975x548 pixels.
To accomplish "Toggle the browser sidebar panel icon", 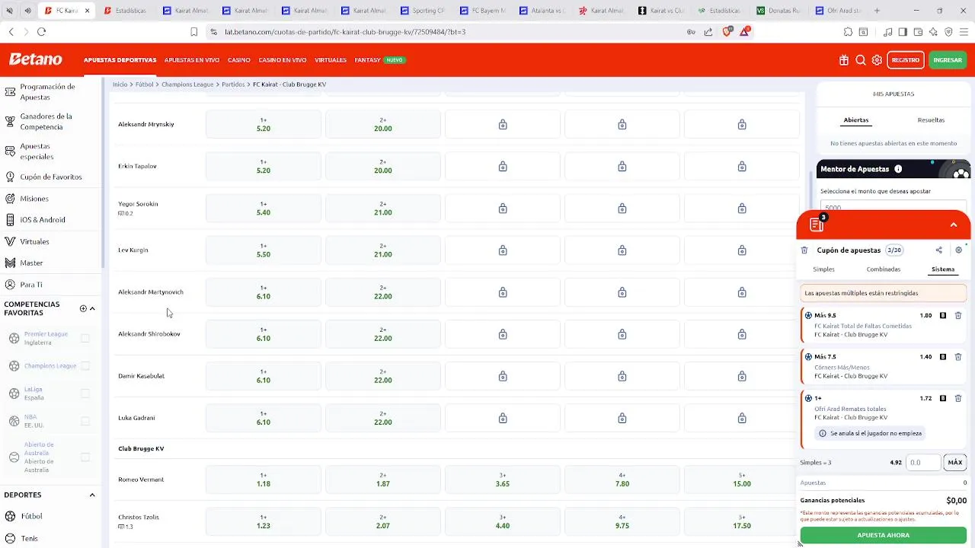I will tap(903, 32).
